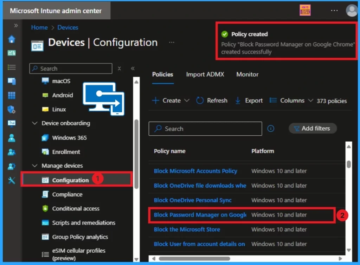Image resolution: width=360 pixels, height=265 pixels.
Task: Click the Microsoft Intune admin center title
Action: 56,11
